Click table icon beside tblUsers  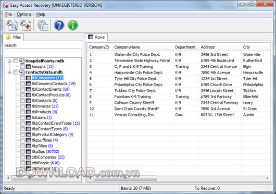point(28,117)
